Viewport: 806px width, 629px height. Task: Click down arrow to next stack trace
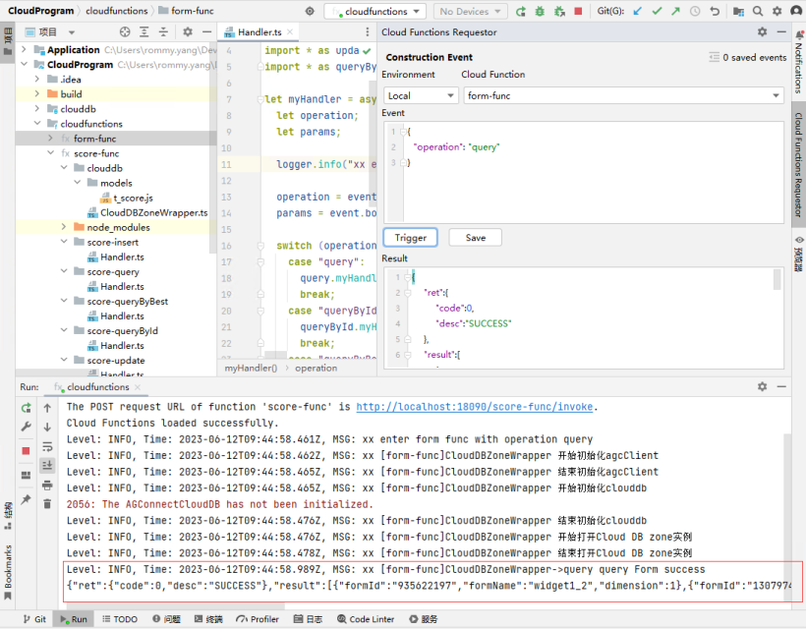click(x=47, y=428)
